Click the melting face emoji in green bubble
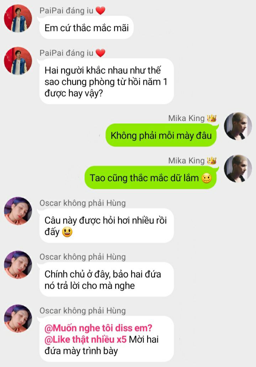 [207, 179]
